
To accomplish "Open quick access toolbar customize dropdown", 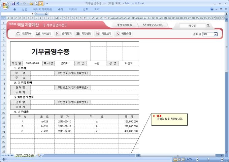I will (x=47, y=3).
